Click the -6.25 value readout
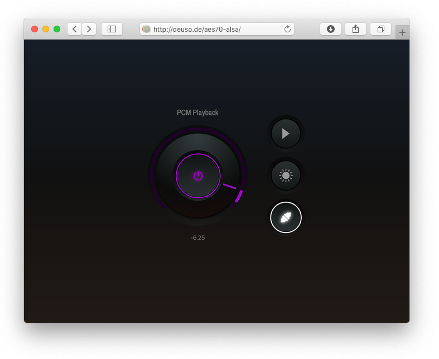The width and height of the screenshot is (439, 359). pos(197,238)
